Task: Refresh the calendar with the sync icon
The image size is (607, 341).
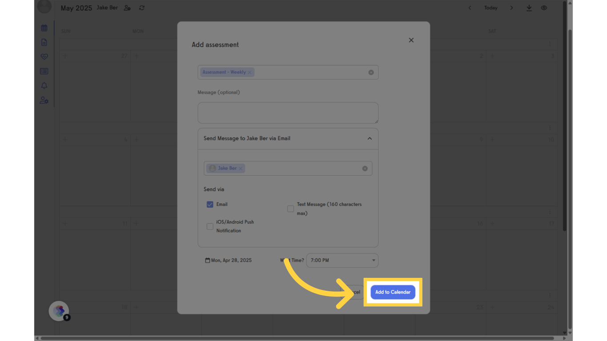Action: click(x=142, y=8)
